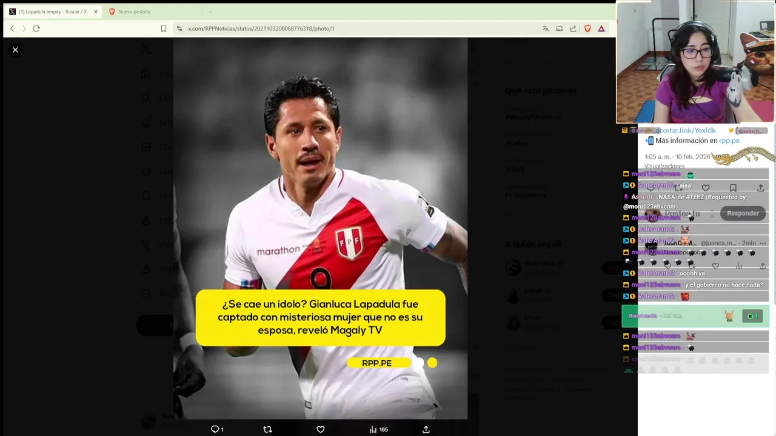Click the post timestamp 1:05 a. m. · 10 feb. 2026
This screenshot has width=776, height=436.
(x=677, y=156)
